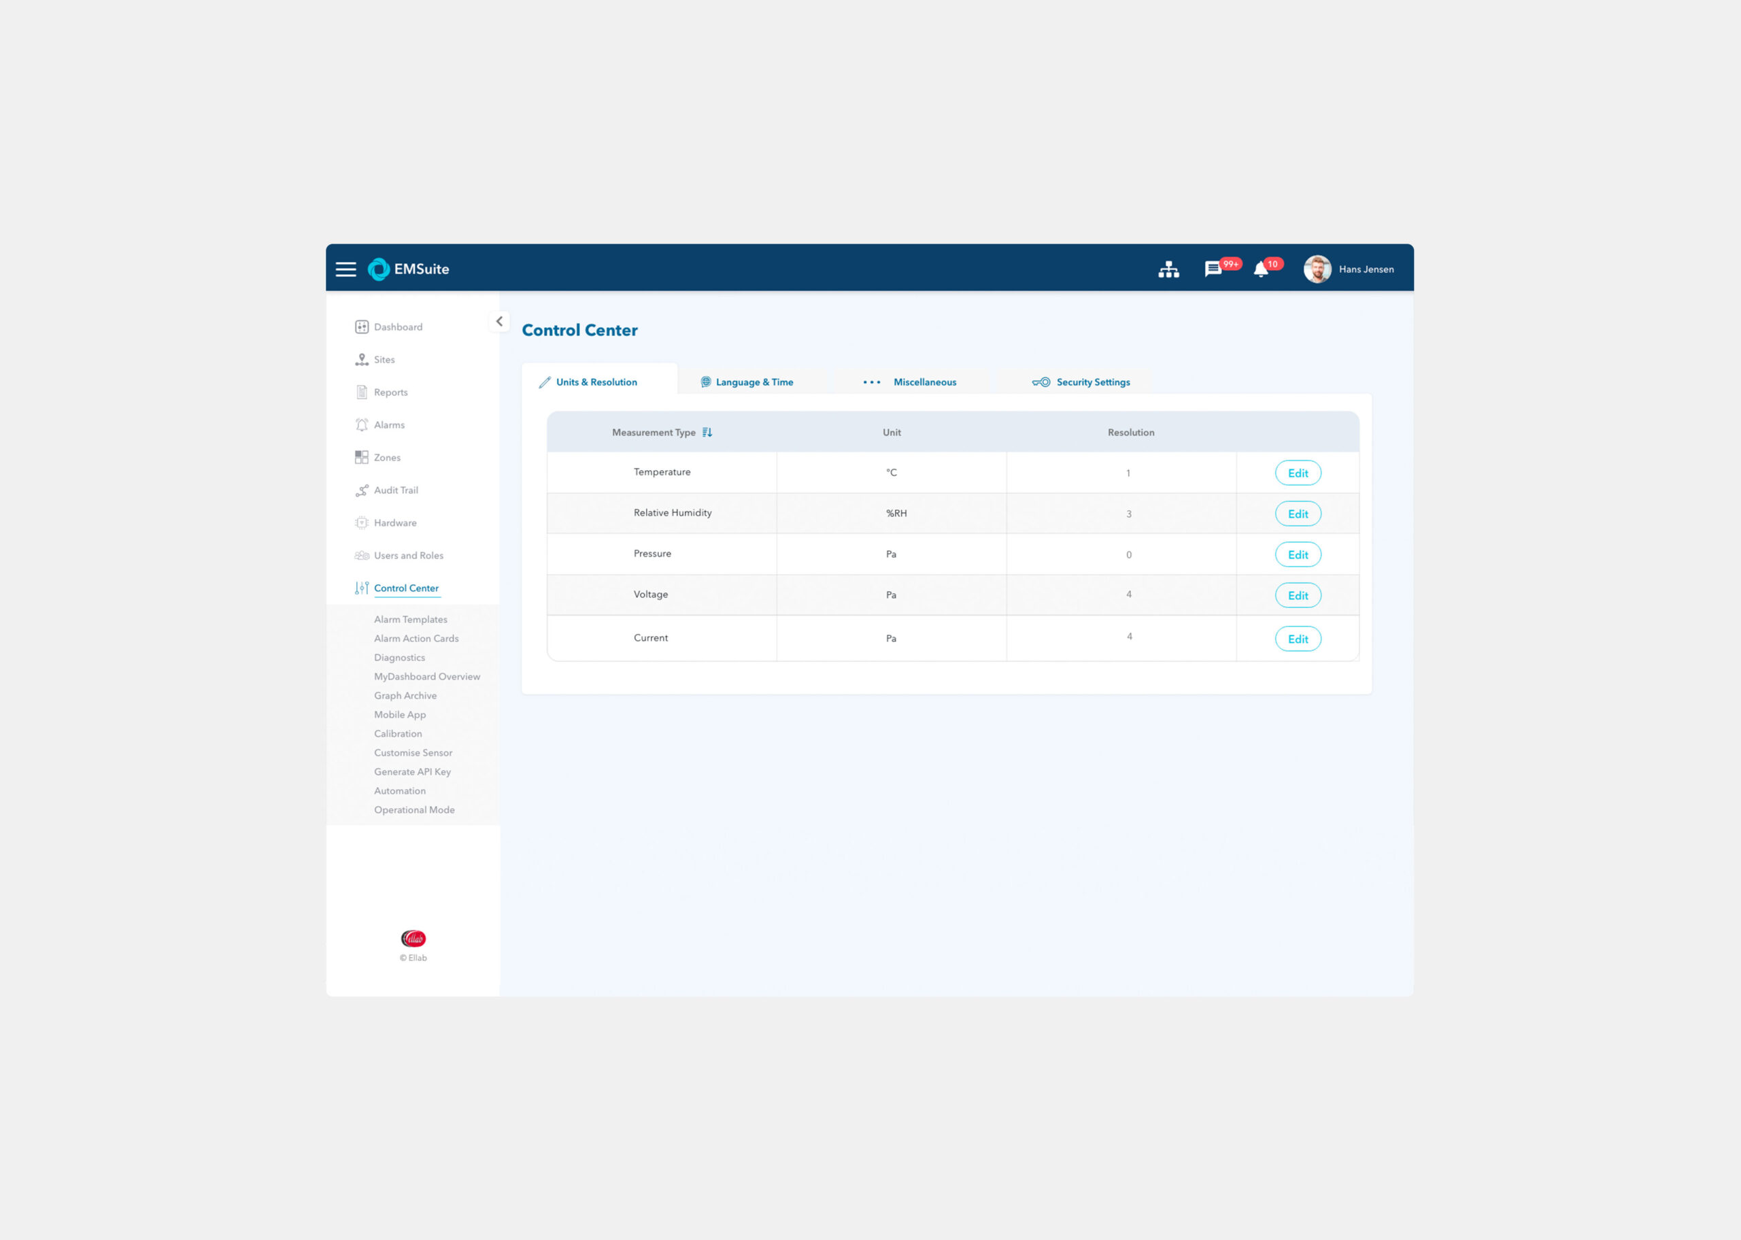Open the hamburger menu icon
1741x1240 pixels.
345,269
